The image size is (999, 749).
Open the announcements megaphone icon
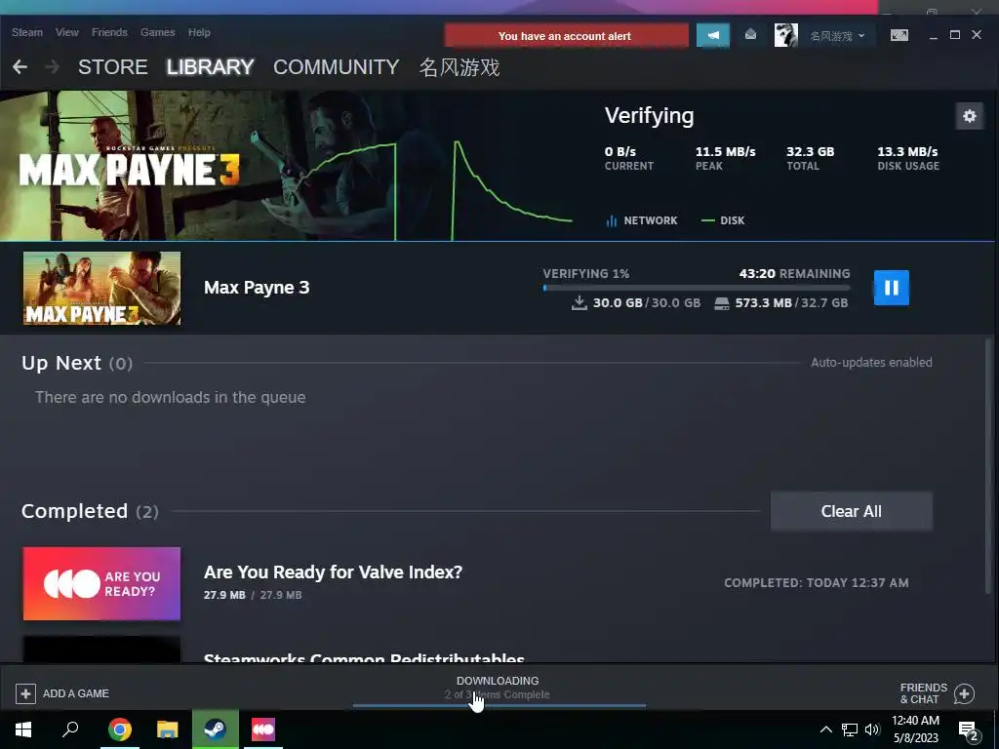coord(713,36)
